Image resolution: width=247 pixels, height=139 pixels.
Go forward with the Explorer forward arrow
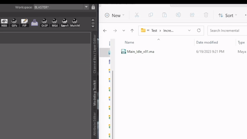click(x=115, y=31)
